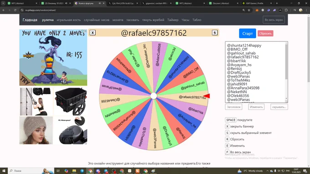Click the knit hat woman ad thumbnail
Viewport: 310px width, 174px height.
pyautogui.click(x=36, y=130)
